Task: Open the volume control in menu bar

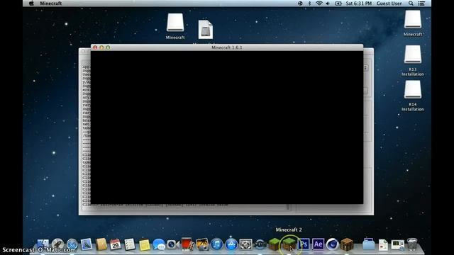Action: pyautogui.click(x=328, y=4)
